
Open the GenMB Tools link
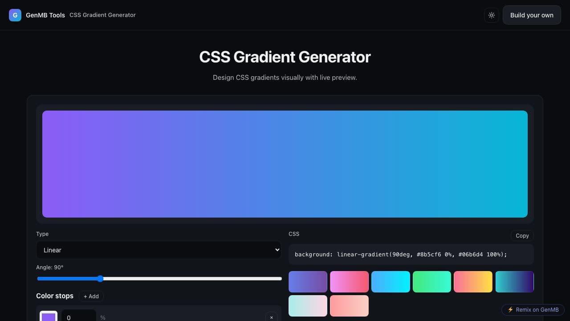45,15
